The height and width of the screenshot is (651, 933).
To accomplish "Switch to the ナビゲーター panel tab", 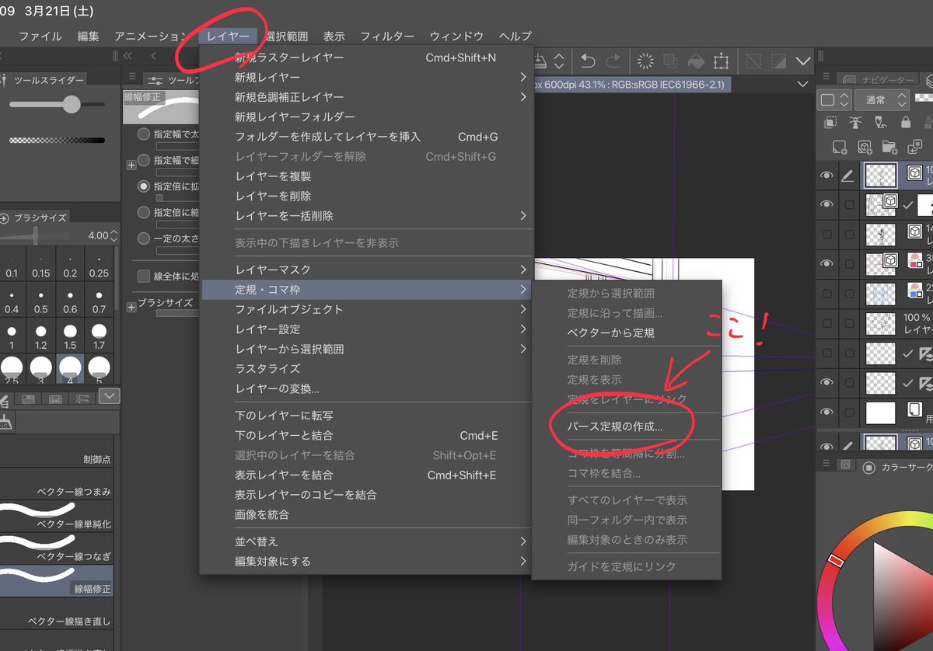I will tap(878, 79).
